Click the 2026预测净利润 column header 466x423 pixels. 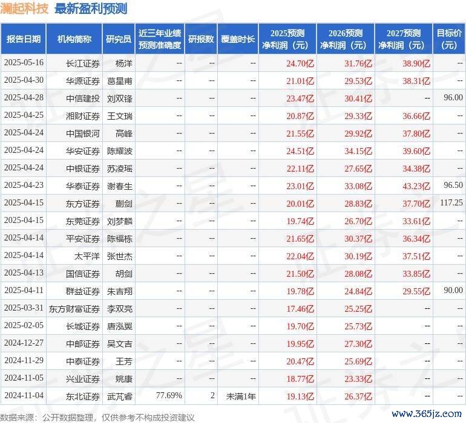(x=346, y=39)
